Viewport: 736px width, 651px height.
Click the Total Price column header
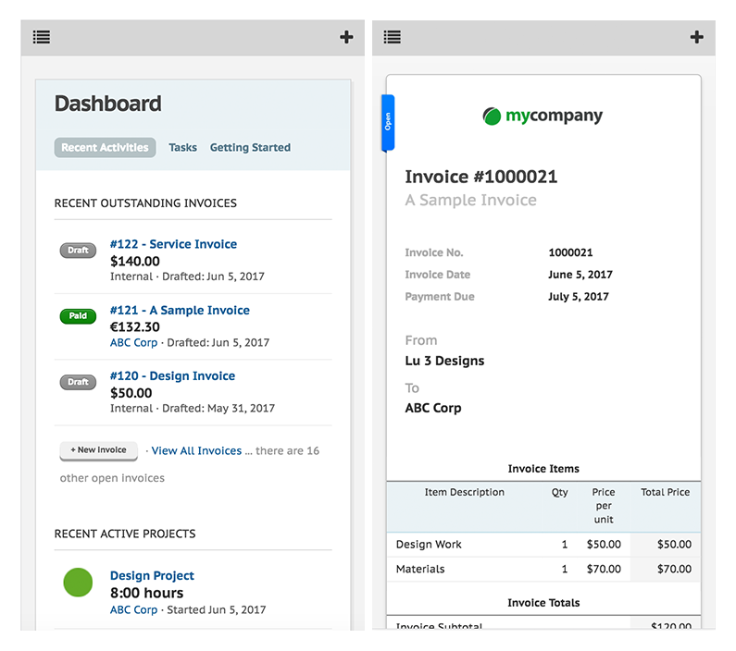coord(665,492)
